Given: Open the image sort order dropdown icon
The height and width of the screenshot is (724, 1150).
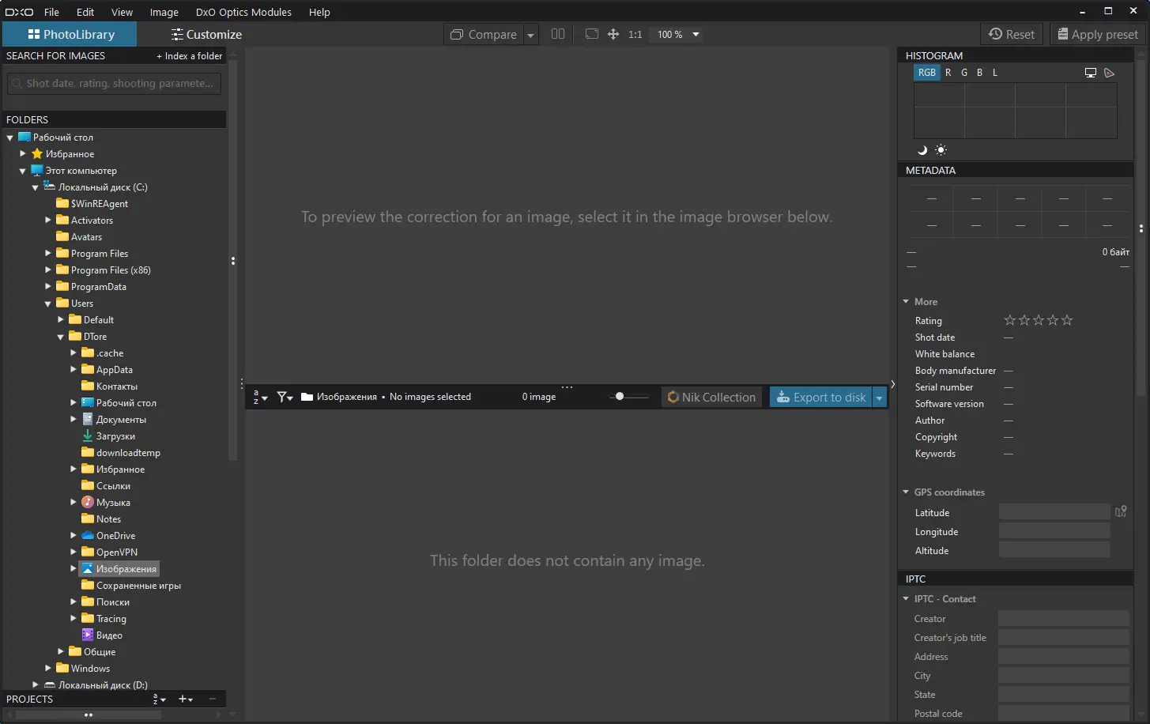Looking at the screenshot, I should click(260, 397).
